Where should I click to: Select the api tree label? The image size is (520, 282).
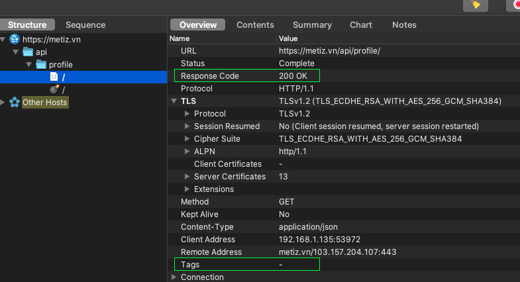(41, 52)
